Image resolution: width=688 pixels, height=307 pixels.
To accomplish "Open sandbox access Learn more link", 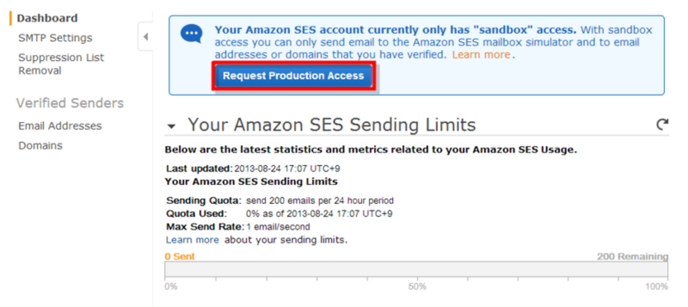I will pyautogui.click(x=481, y=55).
